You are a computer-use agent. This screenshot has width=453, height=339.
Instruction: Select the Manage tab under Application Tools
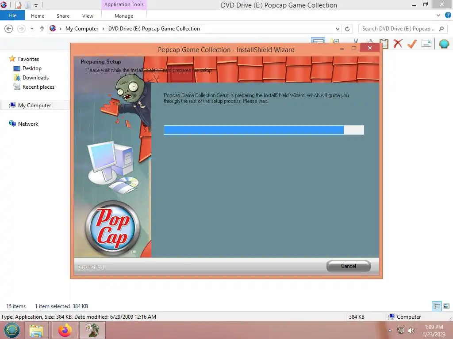coord(124,16)
